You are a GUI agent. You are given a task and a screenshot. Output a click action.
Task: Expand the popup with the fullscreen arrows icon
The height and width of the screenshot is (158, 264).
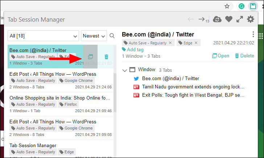[x=240, y=19]
